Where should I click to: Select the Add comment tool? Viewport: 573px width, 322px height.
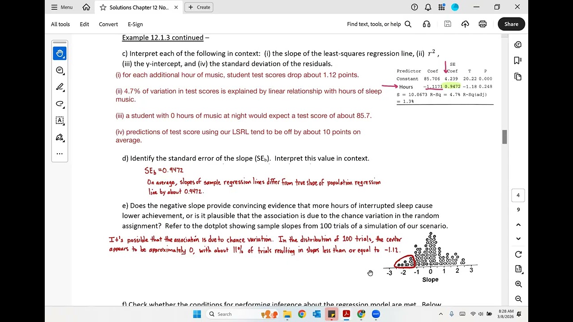click(x=60, y=70)
